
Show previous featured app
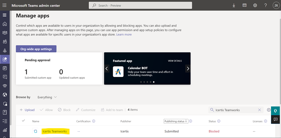click(x=107, y=69)
